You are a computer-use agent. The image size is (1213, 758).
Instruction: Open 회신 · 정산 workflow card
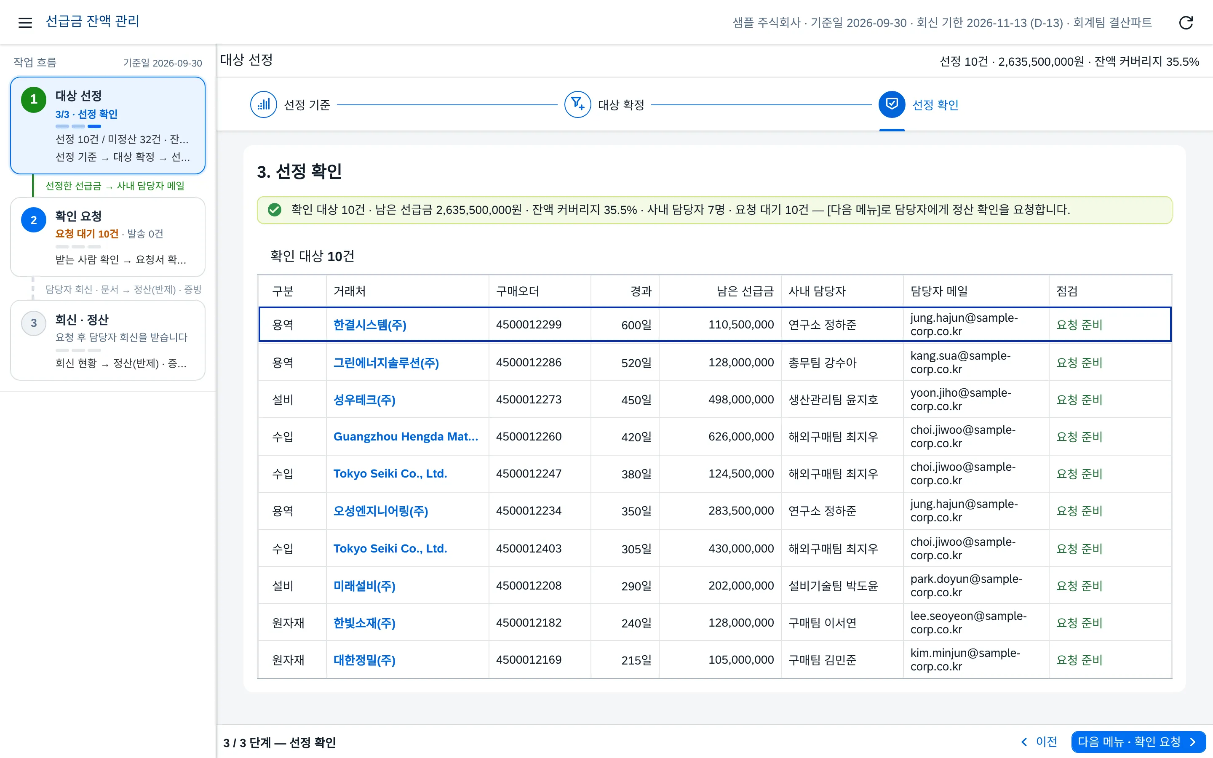coord(108,340)
